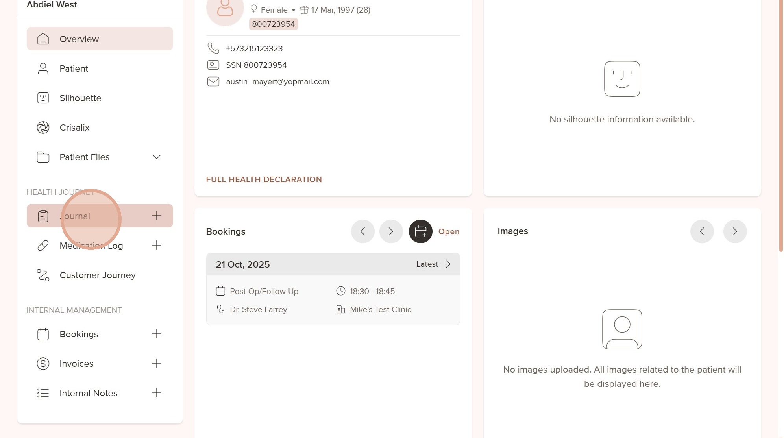Click the new booking calendar-plus icon
The width and height of the screenshot is (784, 438).
(420, 231)
